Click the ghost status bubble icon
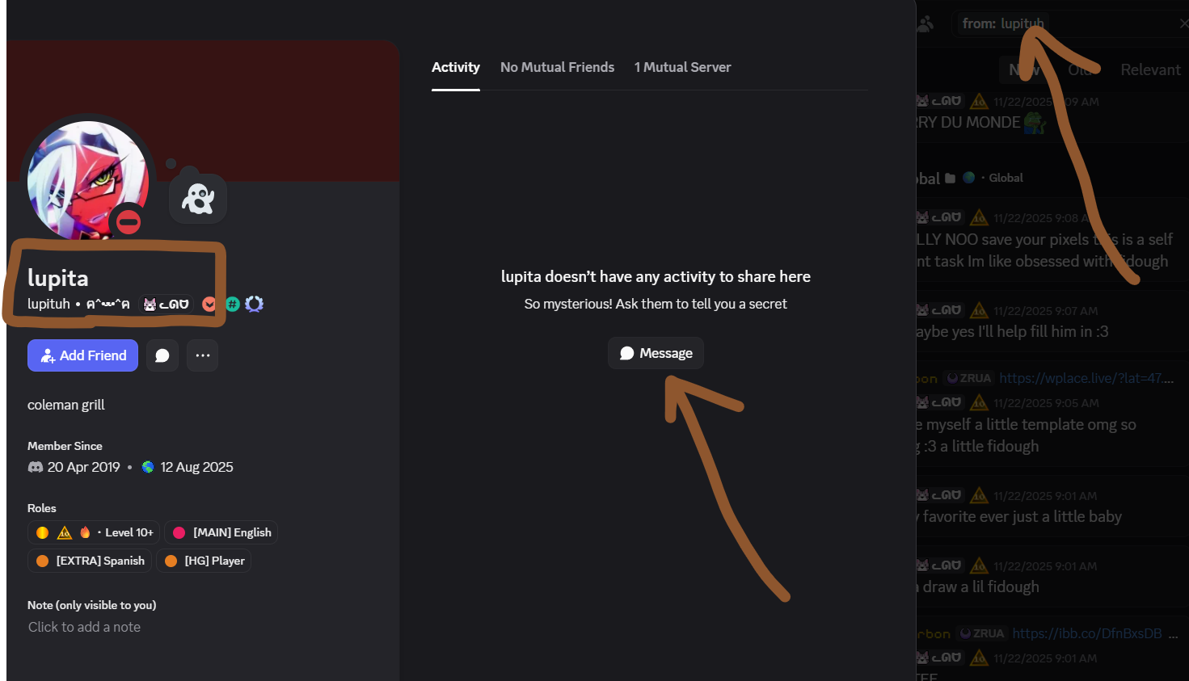 point(198,198)
